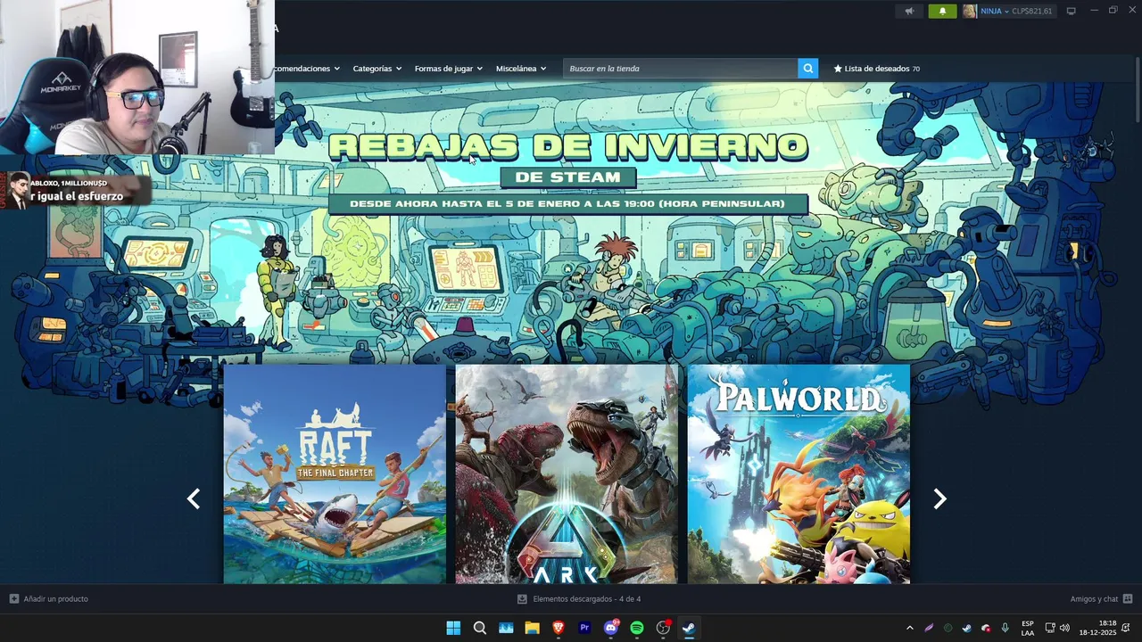1142x642 pixels.
Task: Open downloads: Elementos descargados 4 de 4
Action: point(580,599)
